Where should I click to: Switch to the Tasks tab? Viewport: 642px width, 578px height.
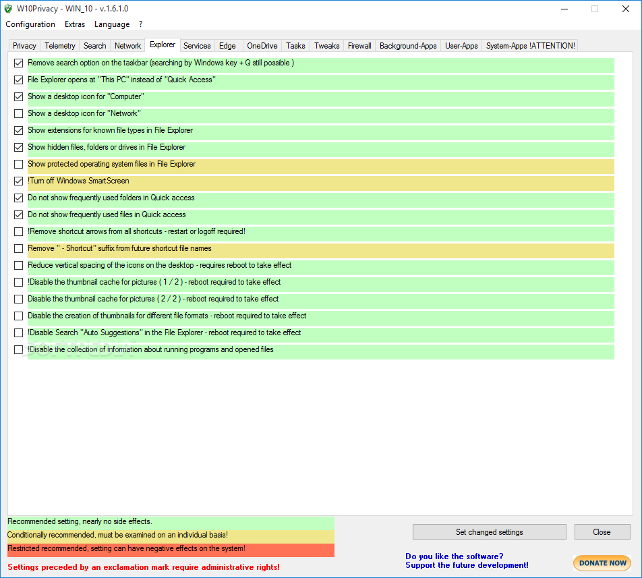pos(295,46)
